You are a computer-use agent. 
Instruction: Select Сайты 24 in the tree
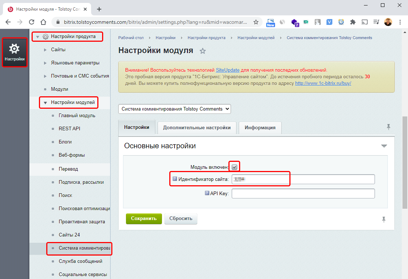click(69, 235)
